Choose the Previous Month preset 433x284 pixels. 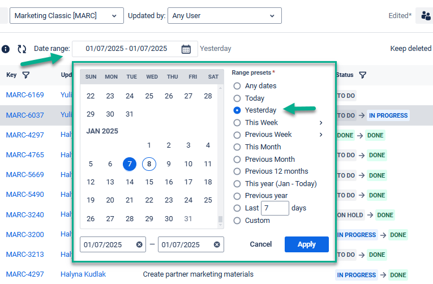pyautogui.click(x=237, y=160)
